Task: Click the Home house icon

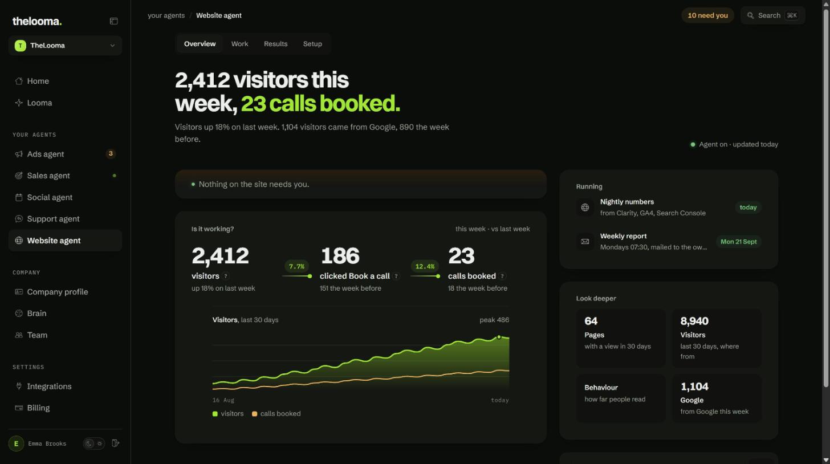Action: 19,81
